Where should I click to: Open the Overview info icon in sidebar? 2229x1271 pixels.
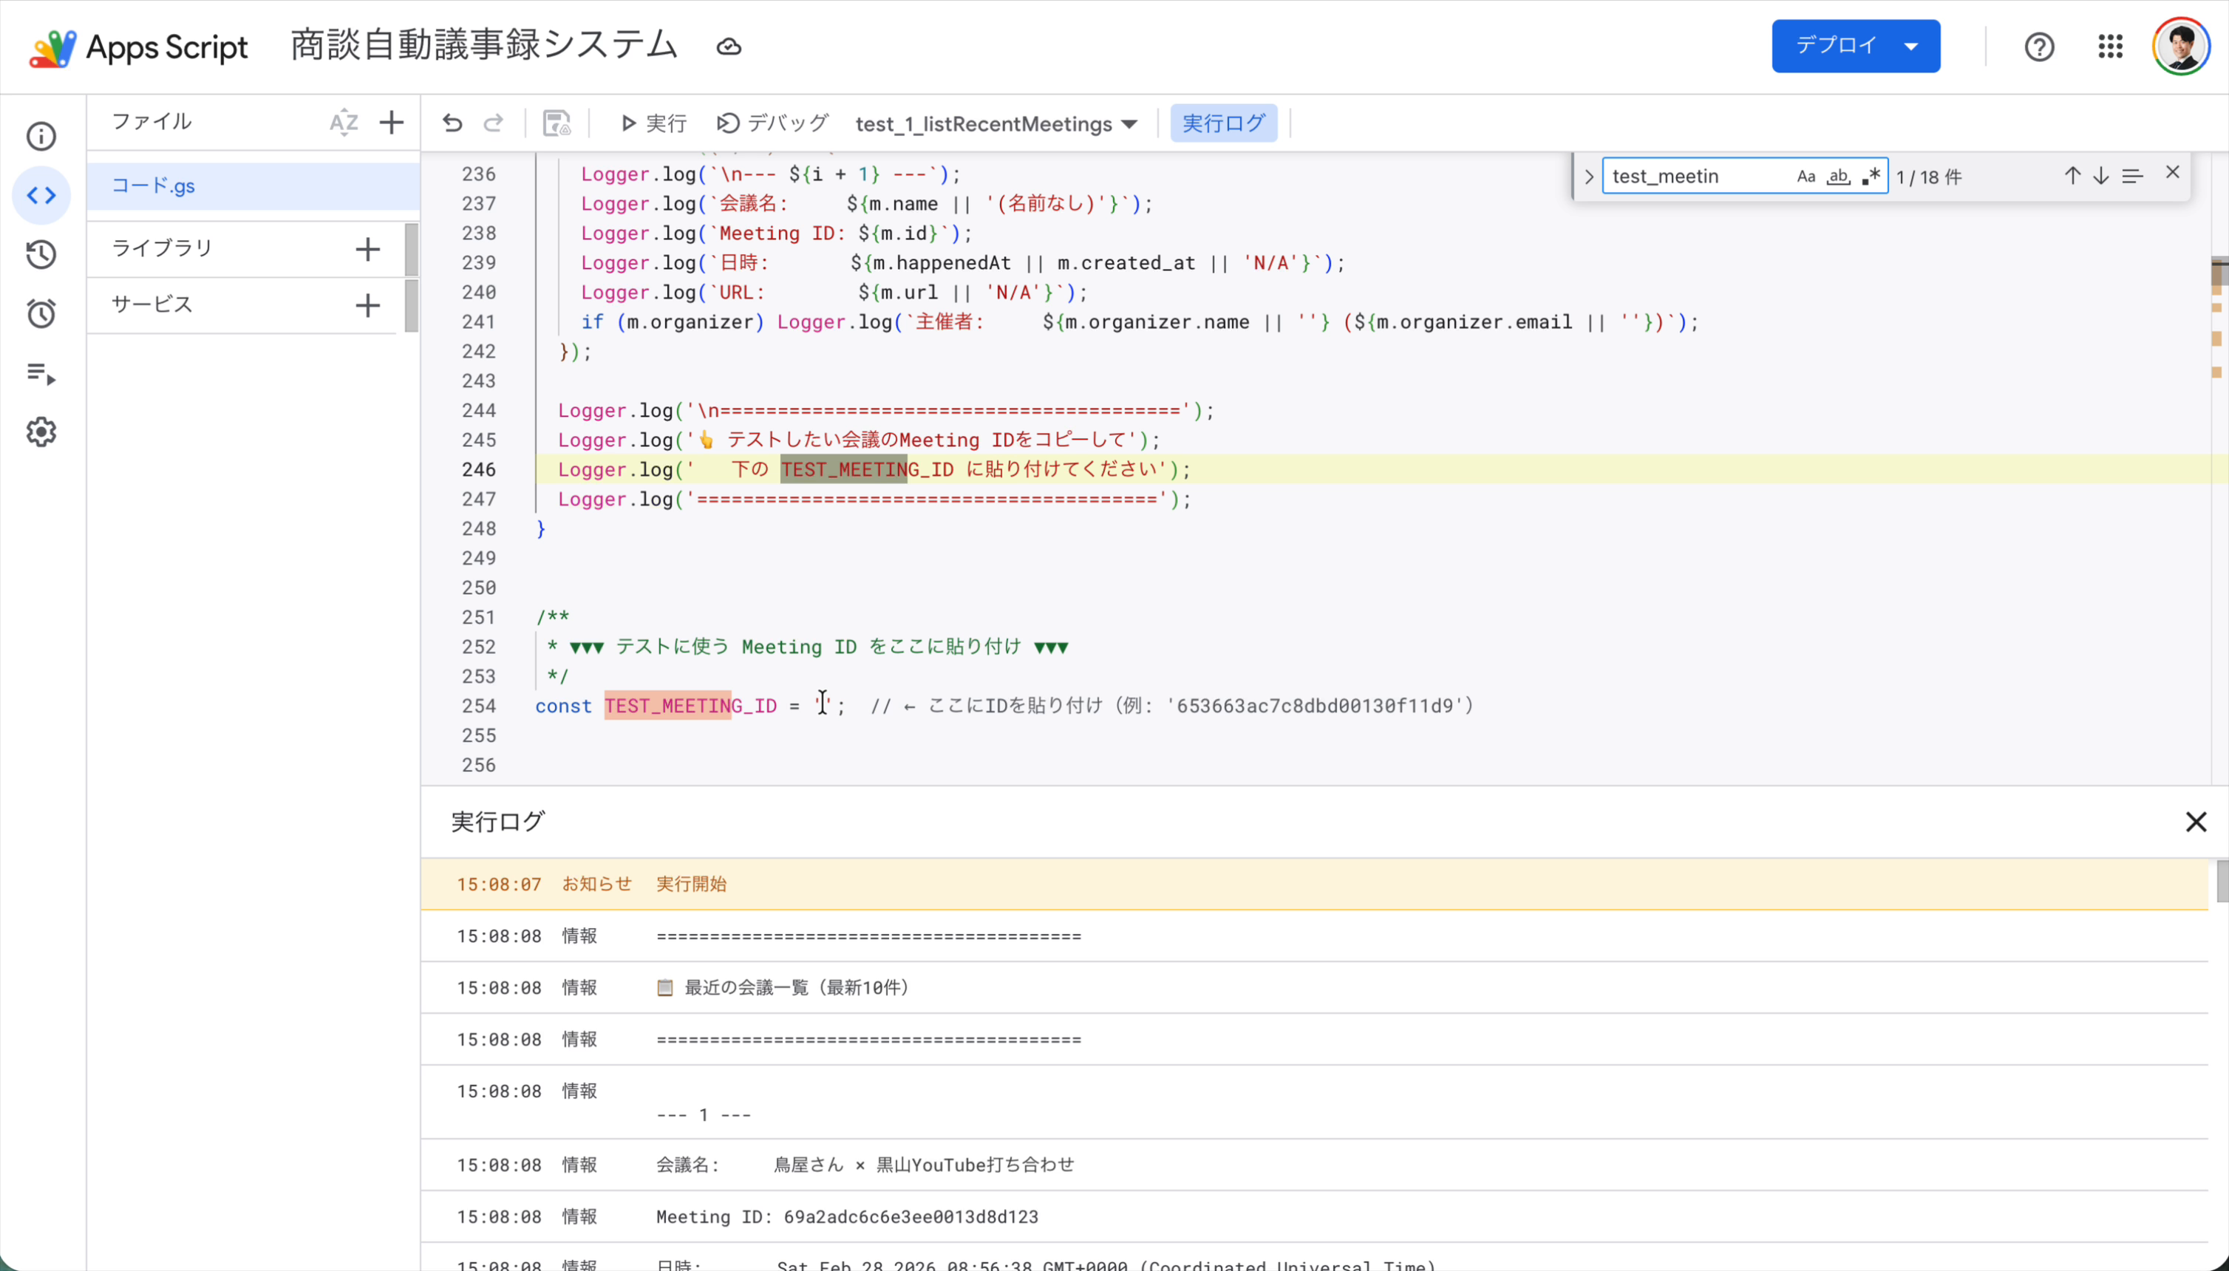[41, 136]
